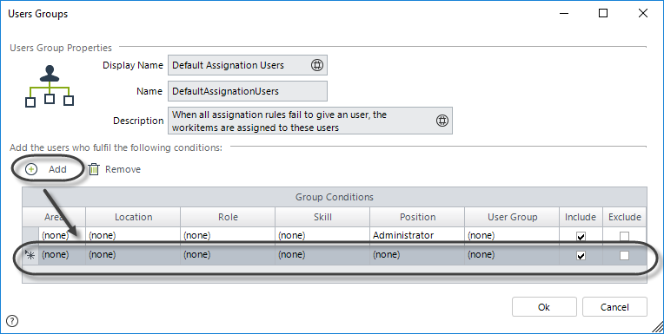This screenshot has width=664, height=334.
Task: Click the Ok button
Action: click(x=544, y=307)
